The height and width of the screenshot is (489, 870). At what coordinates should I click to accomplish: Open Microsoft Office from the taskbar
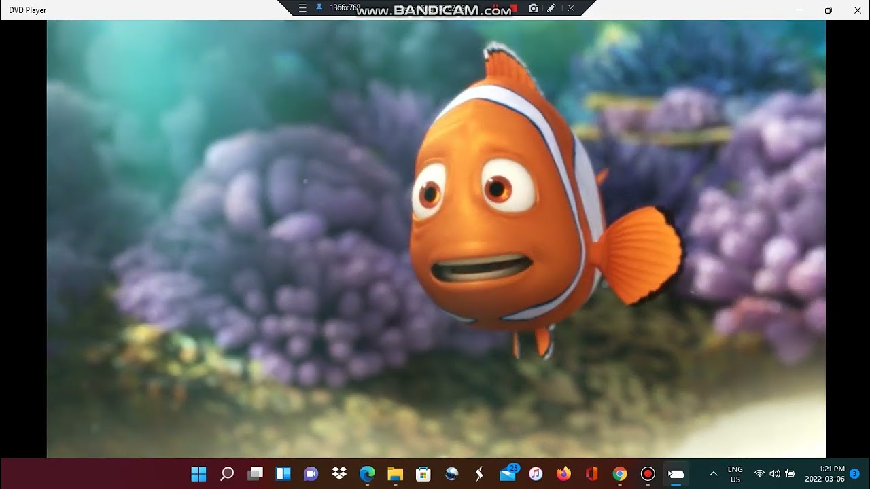coord(591,474)
